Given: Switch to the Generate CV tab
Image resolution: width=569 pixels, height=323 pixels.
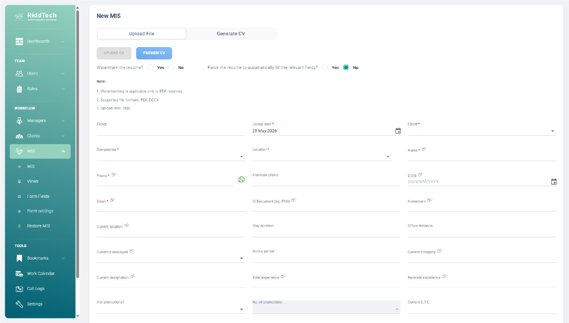Looking at the screenshot, I should tap(231, 34).
